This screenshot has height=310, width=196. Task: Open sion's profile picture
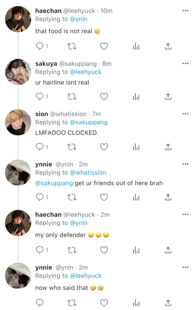click(18, 122)
